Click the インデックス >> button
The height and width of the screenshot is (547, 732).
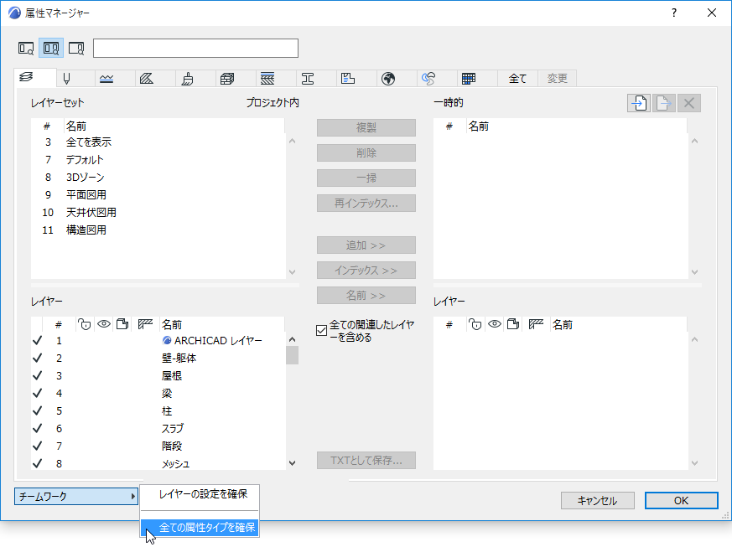[x=366, y=271]
